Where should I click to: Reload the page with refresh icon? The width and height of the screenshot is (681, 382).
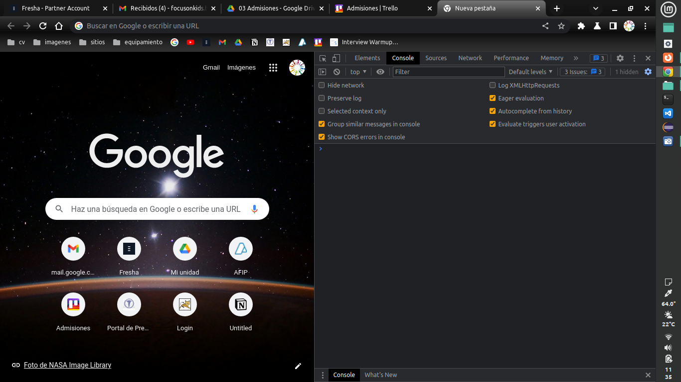coord(43,26)
